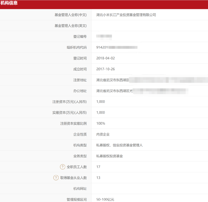Select office address 湖北省武汉市东西湖区光
The image size is (208, 202).
115,91
